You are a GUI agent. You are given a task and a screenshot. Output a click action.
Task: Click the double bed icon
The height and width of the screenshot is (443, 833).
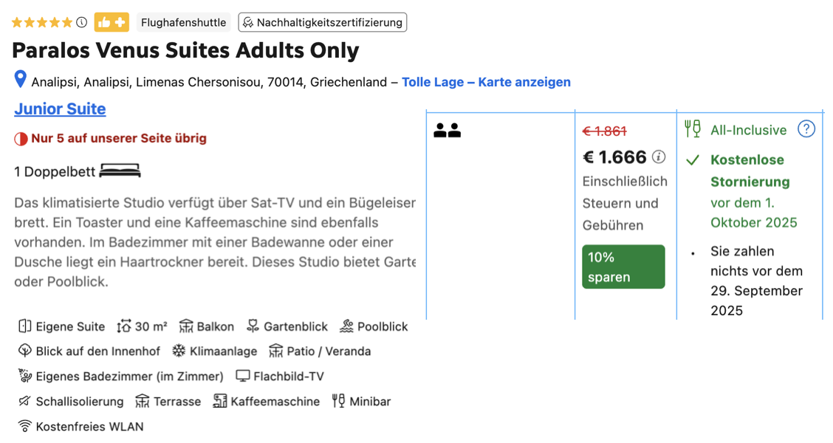[x=120, y=171]
